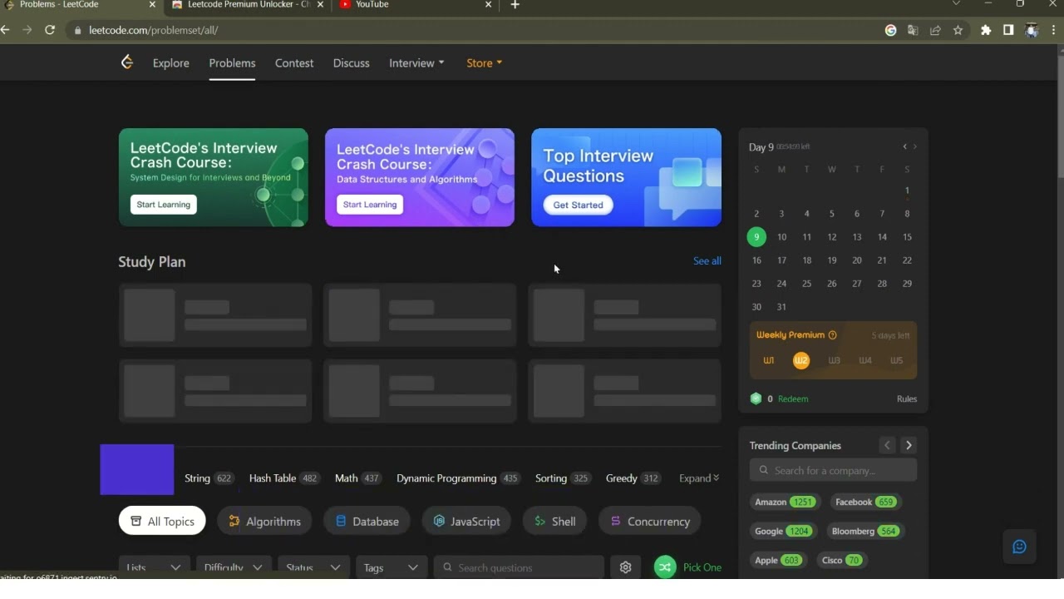Image resolution: width=1064 pixels, height=599 pixels.
Task: Expand the topic tags list
Action: [699, 478]
